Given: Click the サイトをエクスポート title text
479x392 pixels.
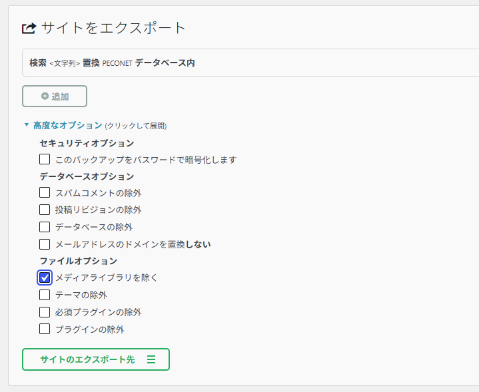Looking at the screenshot, I should (x=113, y=28).
